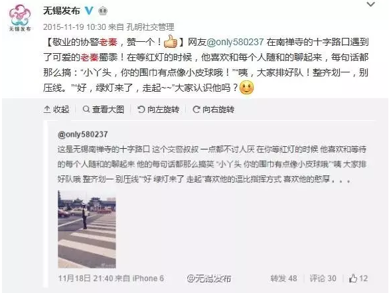Viewport: 389px width, 293px height.
Task: Open the crosswalk photo thumbnail
Action: (x=87, y=229)
